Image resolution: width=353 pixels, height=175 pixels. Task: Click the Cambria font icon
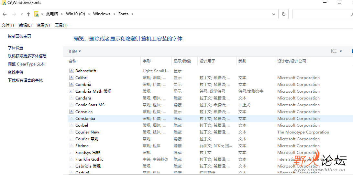[72, 84]
